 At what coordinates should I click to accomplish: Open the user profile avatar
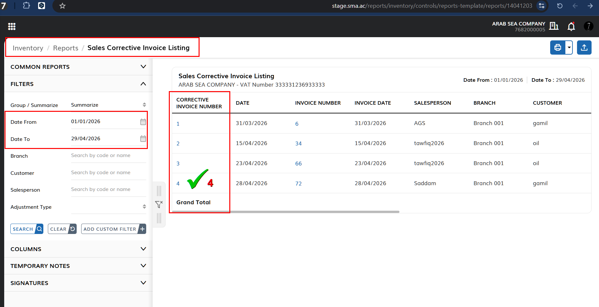pyautogui.click(x=588, y=26)
